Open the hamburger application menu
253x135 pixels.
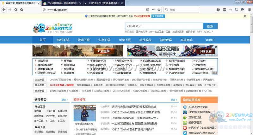pyautogui.click(x=249, y=10)
